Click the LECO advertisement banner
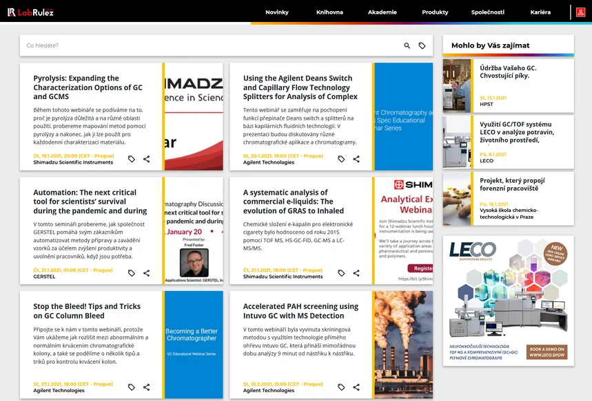 [x=508, y=301]
